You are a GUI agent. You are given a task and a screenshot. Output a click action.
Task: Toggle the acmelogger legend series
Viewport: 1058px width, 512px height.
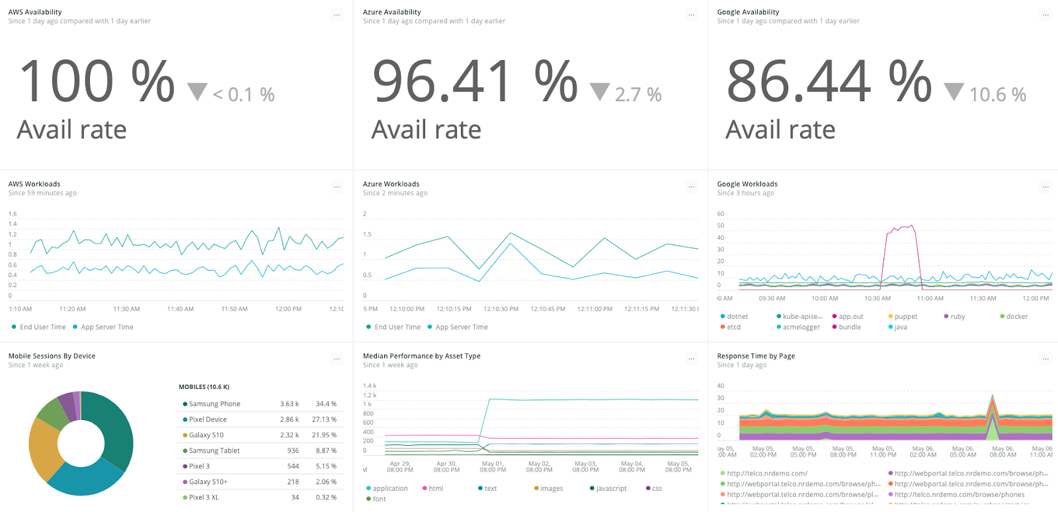pos(798,327)
